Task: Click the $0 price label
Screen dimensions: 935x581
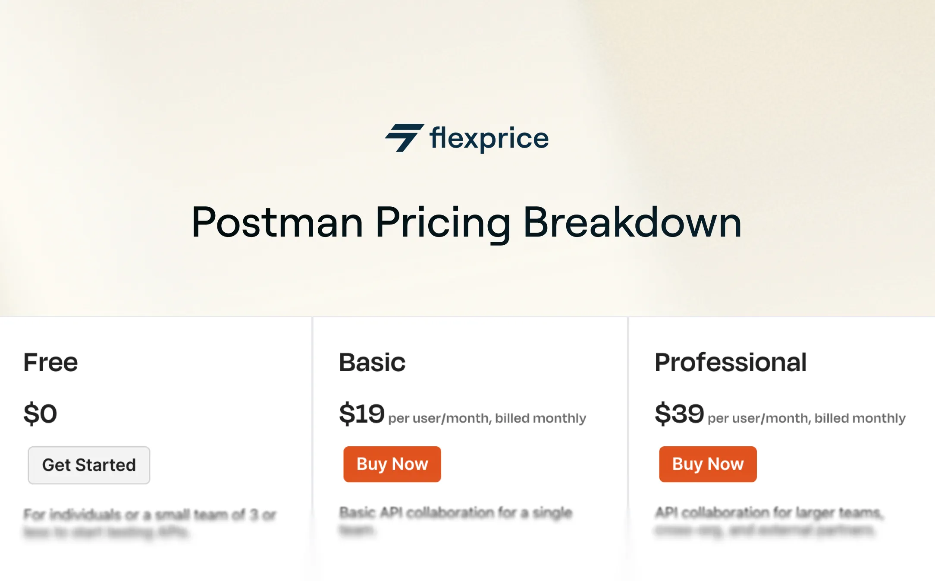Action: click(41, 413)
